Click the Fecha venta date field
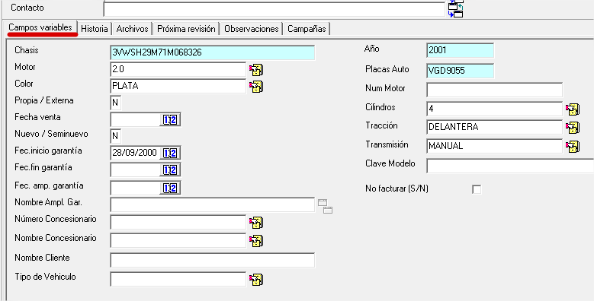594x301 pixels. pyautogui.click(x=135, y=120)
